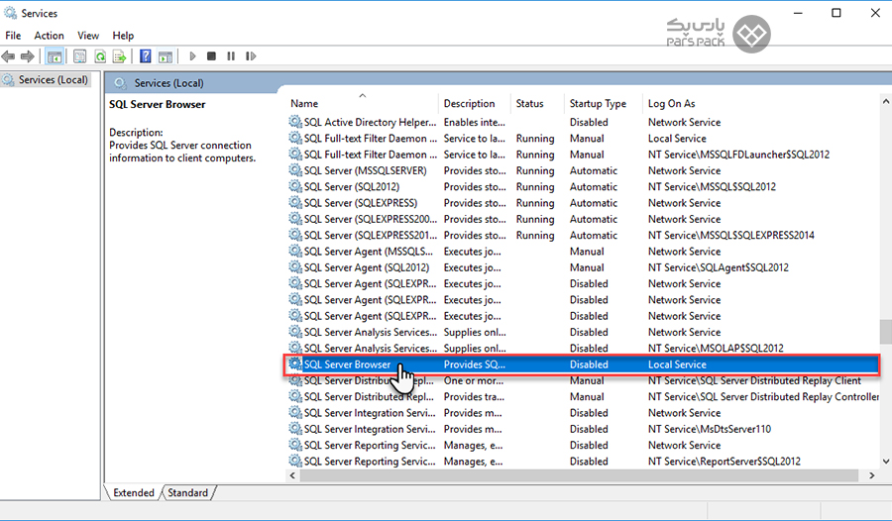
Task: Click the 'SQL Server Browser' heading in the left pane
Action: (157, 105)
